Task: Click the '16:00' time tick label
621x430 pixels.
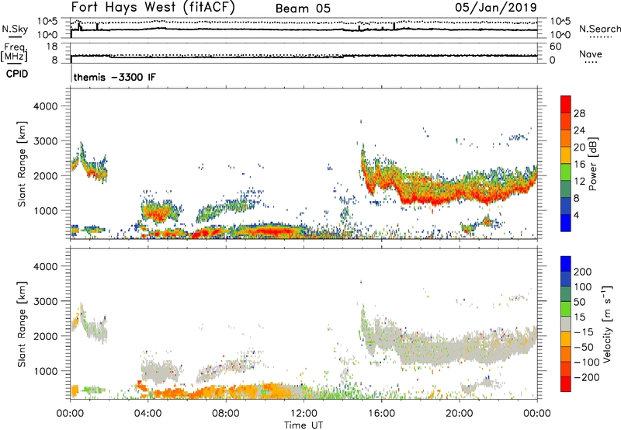Action: [381, 414]
